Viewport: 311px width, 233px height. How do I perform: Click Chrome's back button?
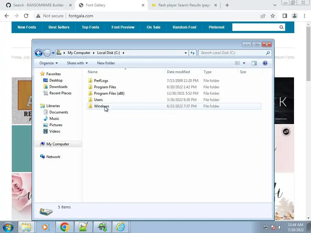7,16
